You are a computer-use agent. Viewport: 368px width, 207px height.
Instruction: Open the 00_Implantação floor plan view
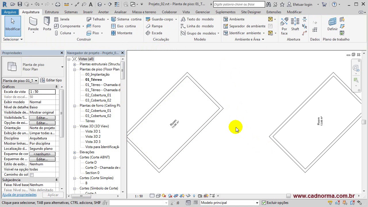pos(97,74)
